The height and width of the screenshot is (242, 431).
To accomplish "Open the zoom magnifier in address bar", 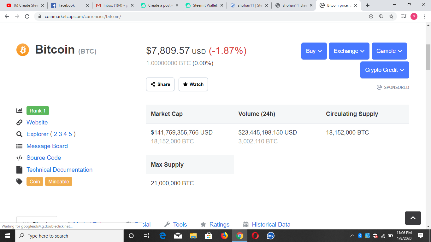I will [x=381, y=16].
